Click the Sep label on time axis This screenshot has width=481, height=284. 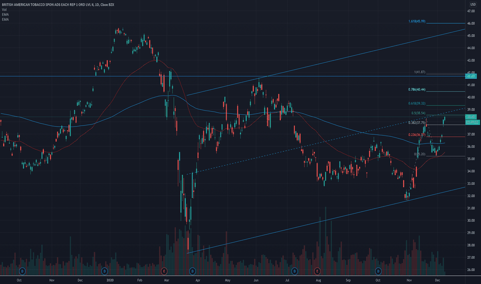click(348, 280)
